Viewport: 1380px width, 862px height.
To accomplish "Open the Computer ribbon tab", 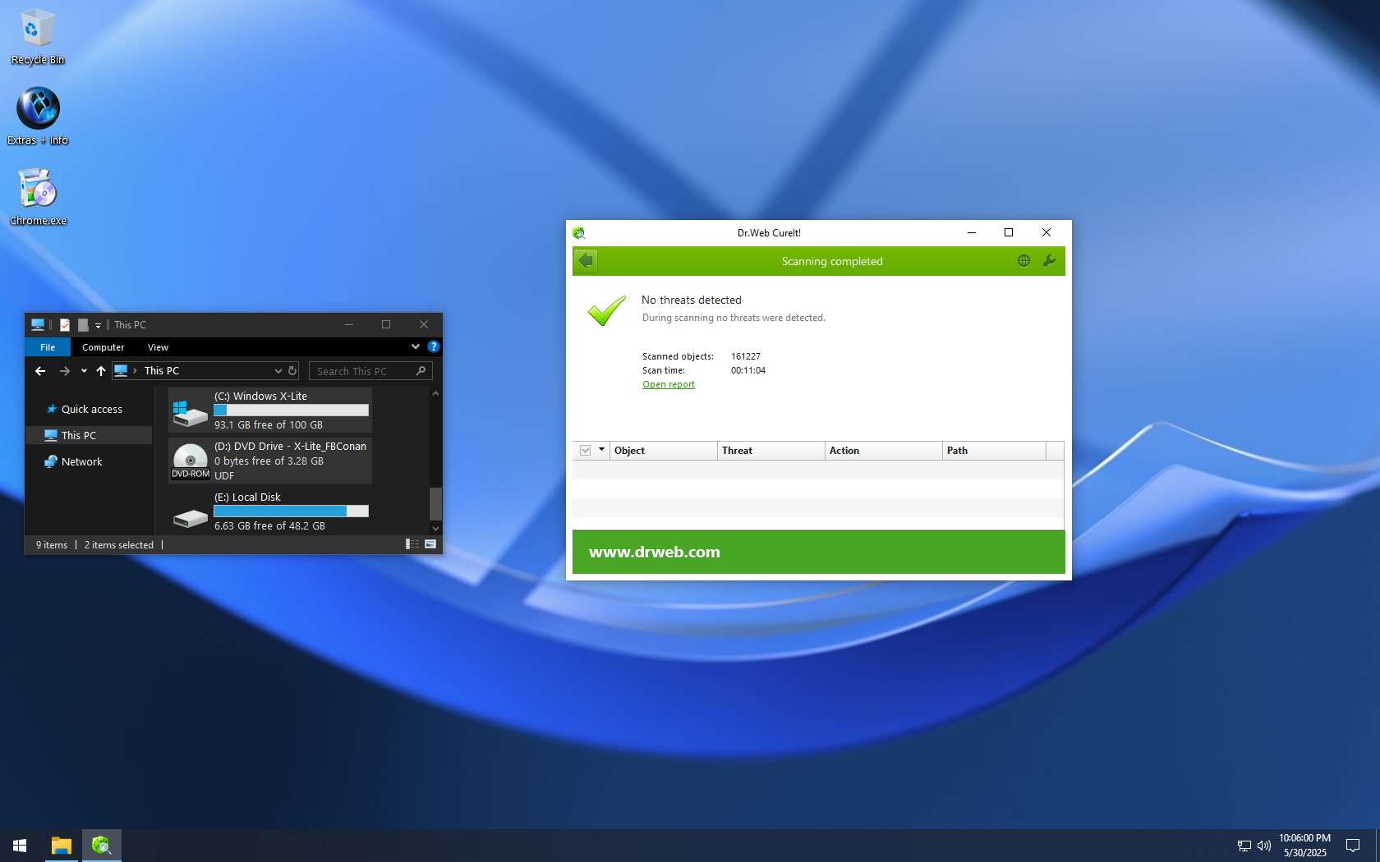I will [103, 347].
